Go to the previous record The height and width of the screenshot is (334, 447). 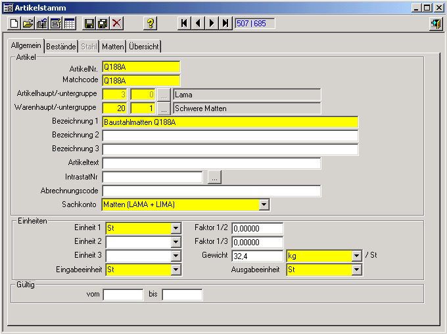(x=198, y=24)
